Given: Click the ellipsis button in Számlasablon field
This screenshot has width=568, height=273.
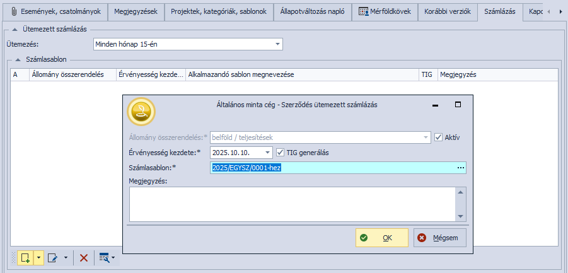Looking at the screenshot, I should point(461,167).
